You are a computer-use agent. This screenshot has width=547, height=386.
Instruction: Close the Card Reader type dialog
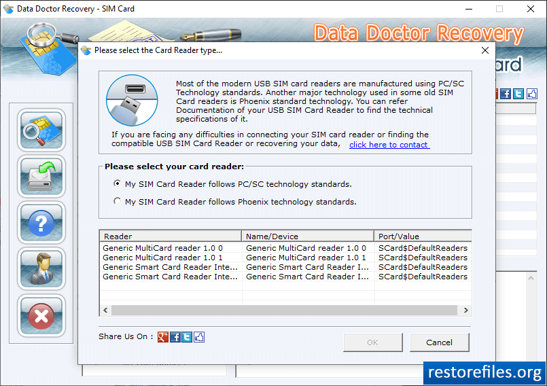point(485,50)
